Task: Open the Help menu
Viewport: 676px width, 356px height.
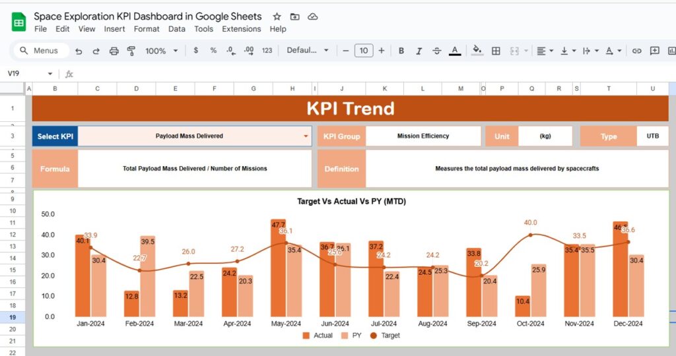Action: pos(278,29)
